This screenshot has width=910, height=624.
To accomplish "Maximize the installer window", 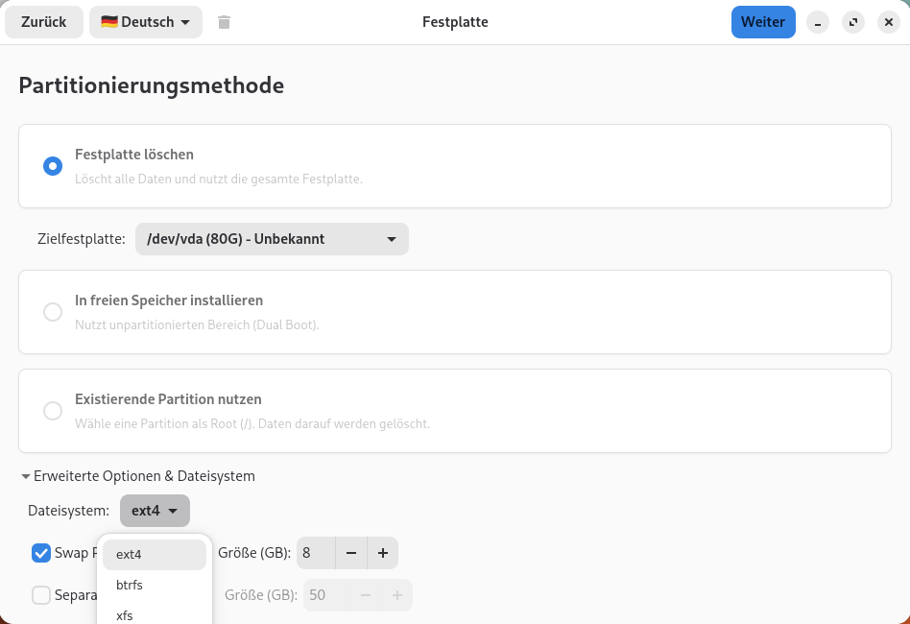I will pos(852,22).
